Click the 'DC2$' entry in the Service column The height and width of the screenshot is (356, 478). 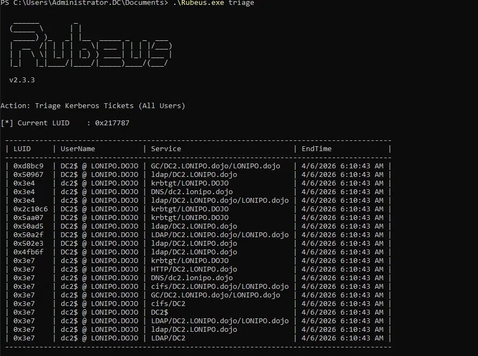coord(160,312)
